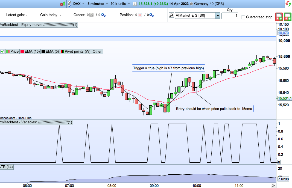
Task: Select the EMA (15) indicator tab
Action: click(30, 52)
